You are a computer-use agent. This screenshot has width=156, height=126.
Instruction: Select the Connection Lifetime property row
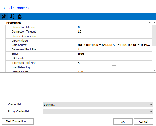79,27
